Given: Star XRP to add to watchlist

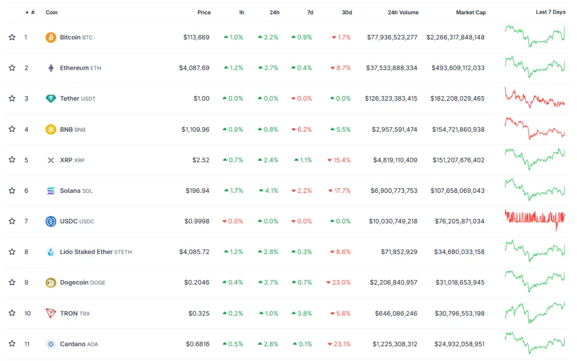Looking at the screenshot, I should [12, 160].
